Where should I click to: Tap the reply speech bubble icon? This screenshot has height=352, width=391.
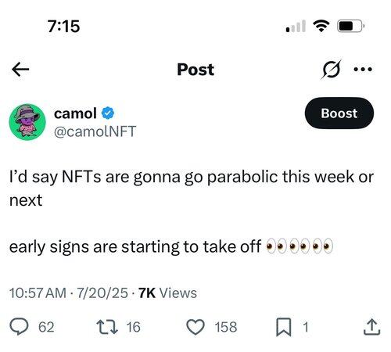[19, 327]
